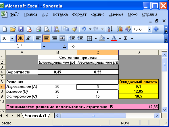
Task: Restore the workbook window button
Action: pyautogui.click(x=157, y=21)
